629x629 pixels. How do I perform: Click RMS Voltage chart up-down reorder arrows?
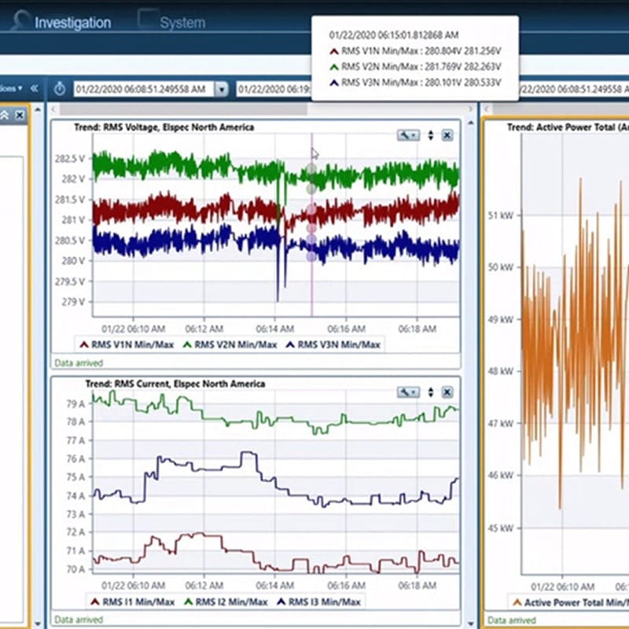tap(431, 135)
